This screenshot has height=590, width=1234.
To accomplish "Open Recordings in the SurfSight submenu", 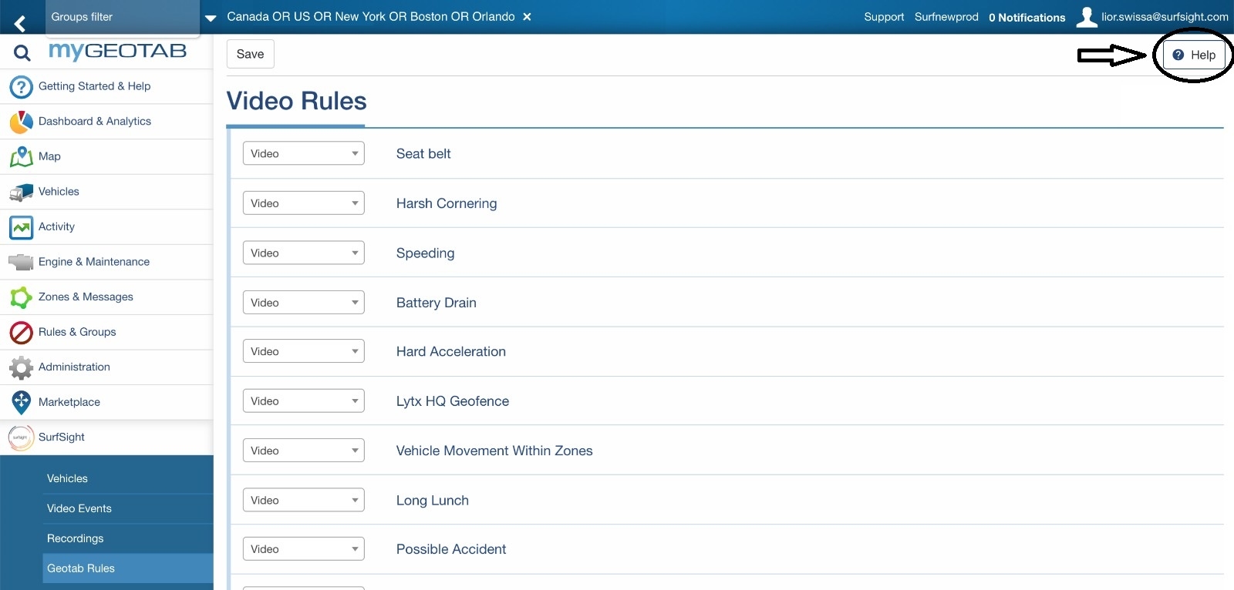I will [x=75, y=538].
